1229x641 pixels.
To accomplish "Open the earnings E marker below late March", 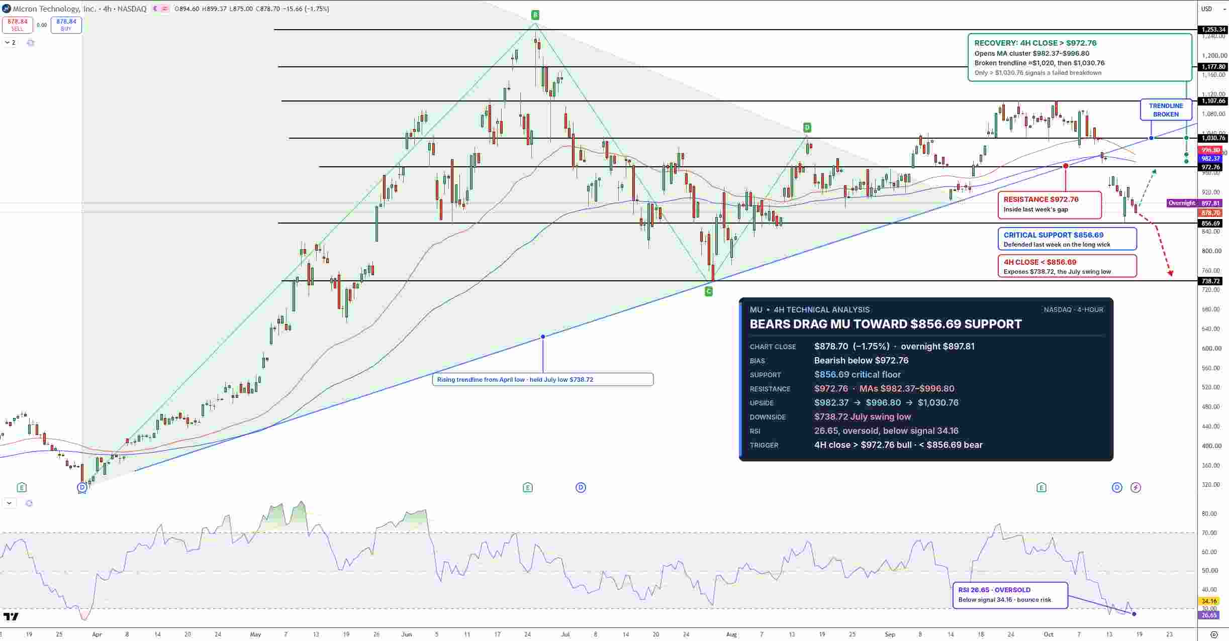I will click(21, 487).
